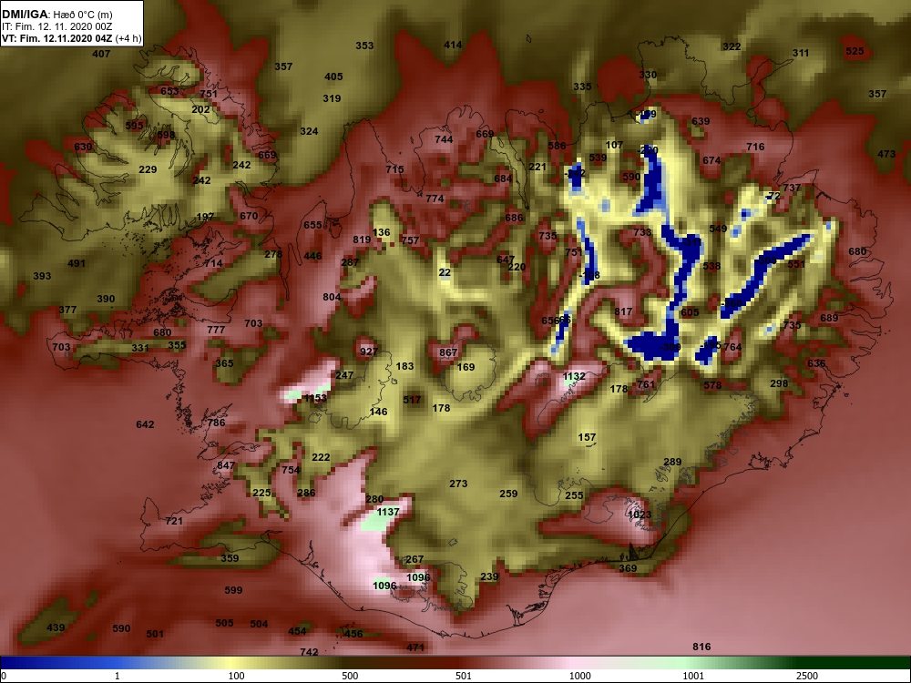This screenshot has width=911, height=683.
Task: Click the number 1153 on the map
Action: pyautogui.click(x=315, y=399)
